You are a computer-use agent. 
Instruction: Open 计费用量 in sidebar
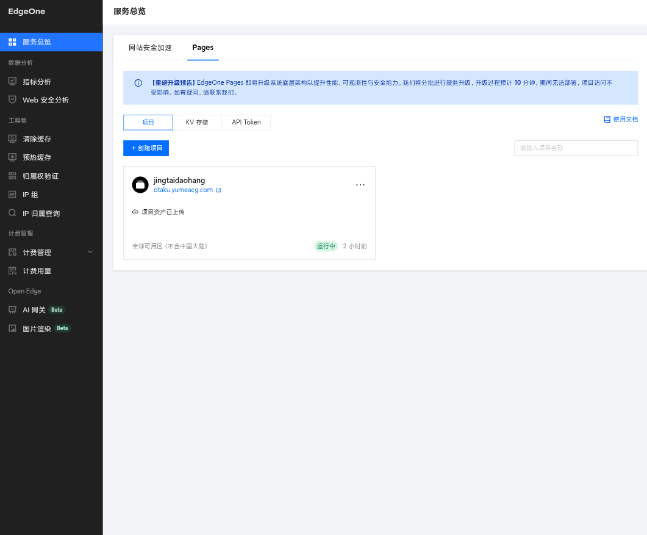[x=37, y=271]
